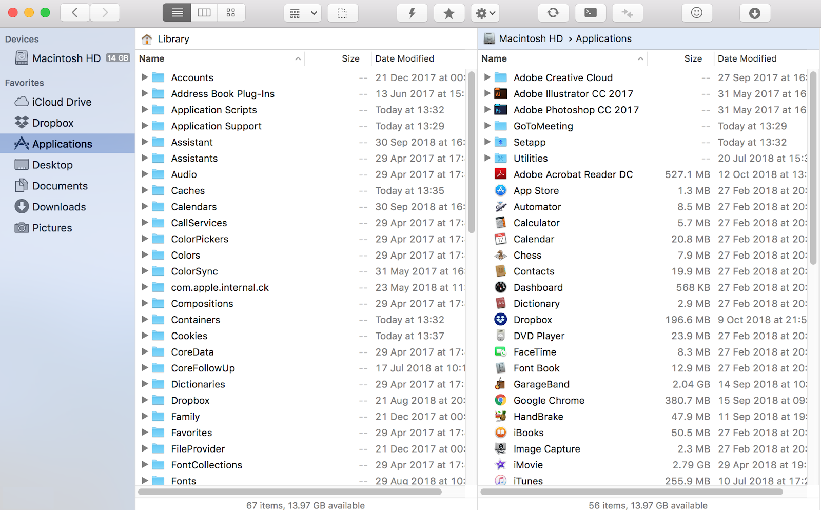The width and height of the screenshot is (821, 510).
Task: Click the lightning bolt toolbar icon
Action: pyautogui.click(x=412, y=13)
